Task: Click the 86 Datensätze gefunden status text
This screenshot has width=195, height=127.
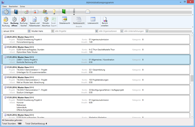Action: [12, 120]
